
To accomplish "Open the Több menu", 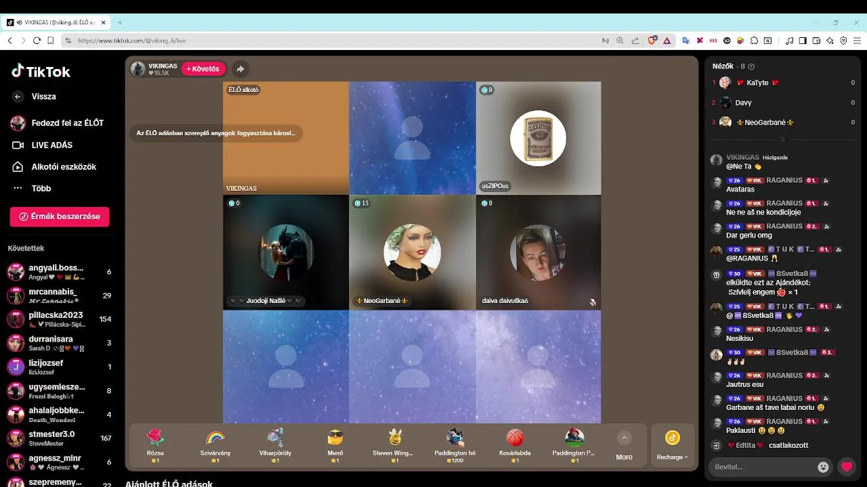I will [x=32, y=188].
